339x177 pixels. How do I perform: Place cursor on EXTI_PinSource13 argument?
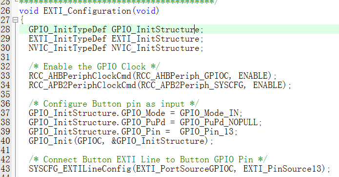tap(282, 169)
